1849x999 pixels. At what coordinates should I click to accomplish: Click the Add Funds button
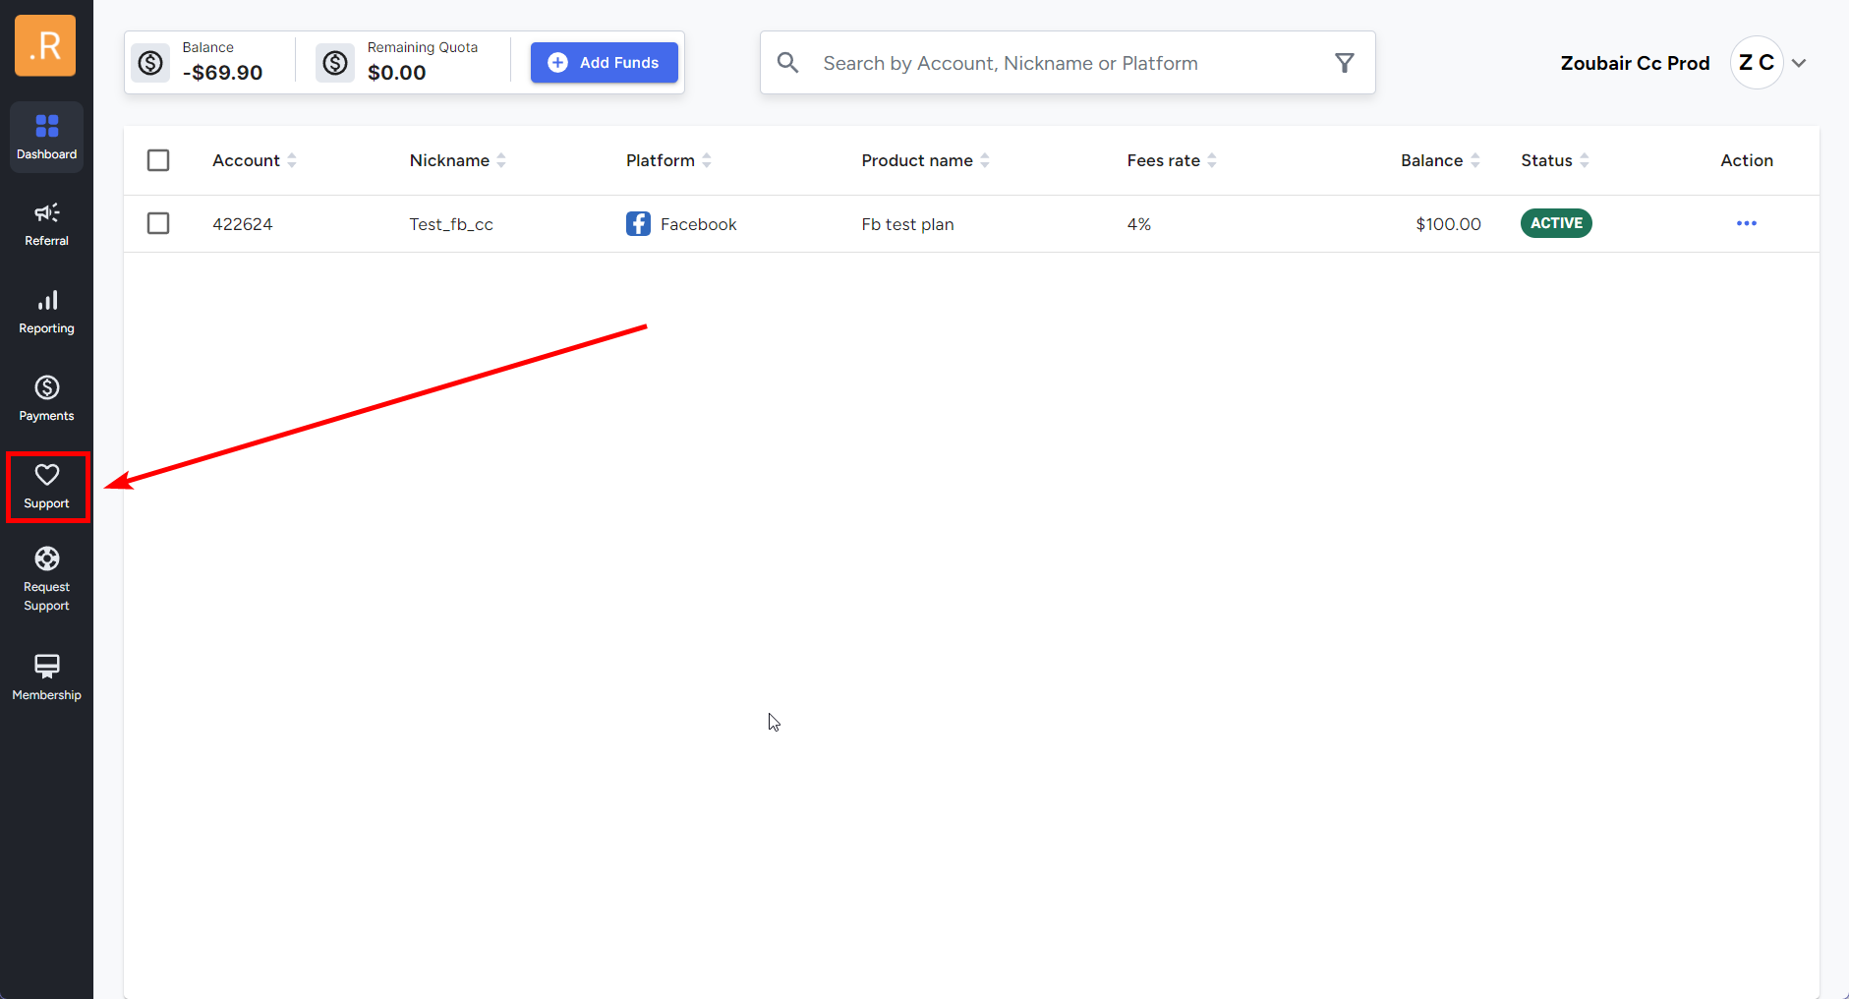point(604,63)
